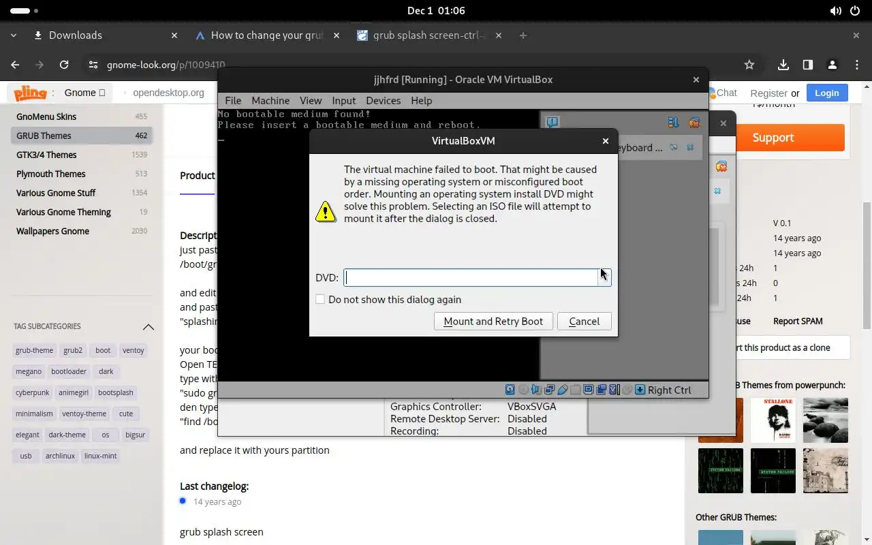Image resolution: width=872 pixels, height=545 pixels.
Task: Switch to 'How to change your grub' tab
Action: [x=267, y=35]
